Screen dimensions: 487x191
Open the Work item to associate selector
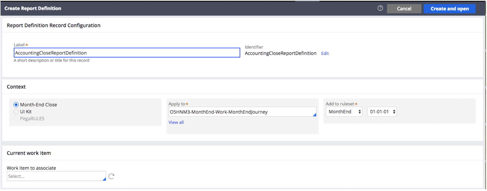(56, 176)
